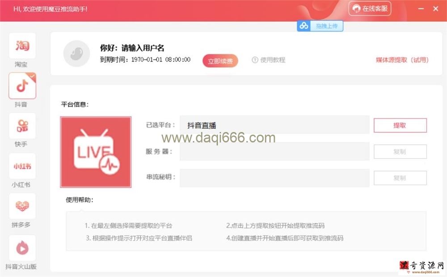Click the welcome text HI, 欢迎使用魔豆推流助手

tap(50, 9)
